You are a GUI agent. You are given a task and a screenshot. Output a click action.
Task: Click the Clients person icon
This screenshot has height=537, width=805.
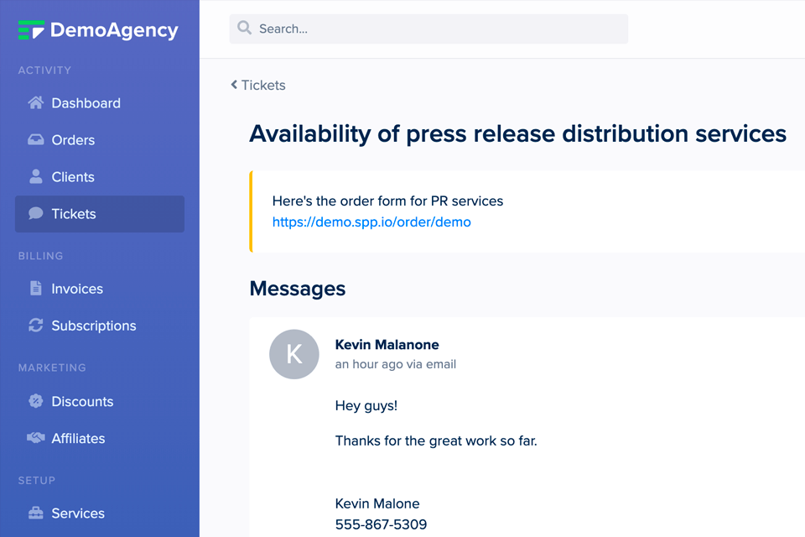35,177
